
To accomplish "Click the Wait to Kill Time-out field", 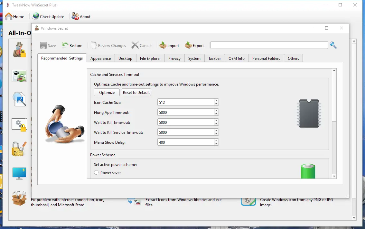I will 186,123.
